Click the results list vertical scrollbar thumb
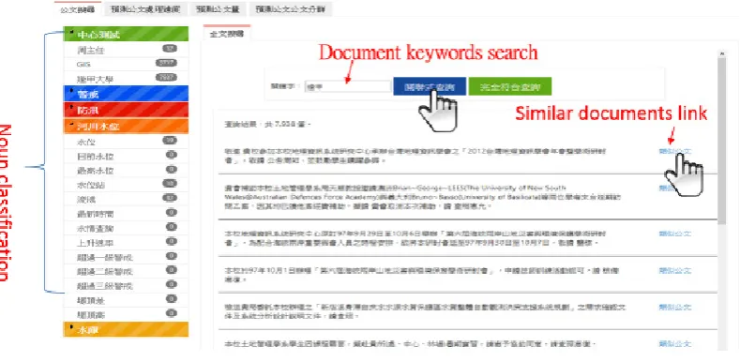The width and height of the screenshot is (740, 362). click(x=722, y=142)
